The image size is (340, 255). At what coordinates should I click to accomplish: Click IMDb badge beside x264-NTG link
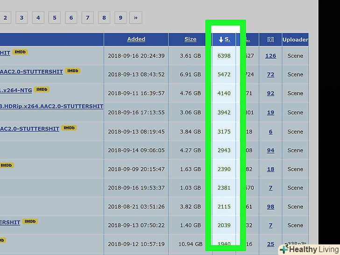point(42,90)
